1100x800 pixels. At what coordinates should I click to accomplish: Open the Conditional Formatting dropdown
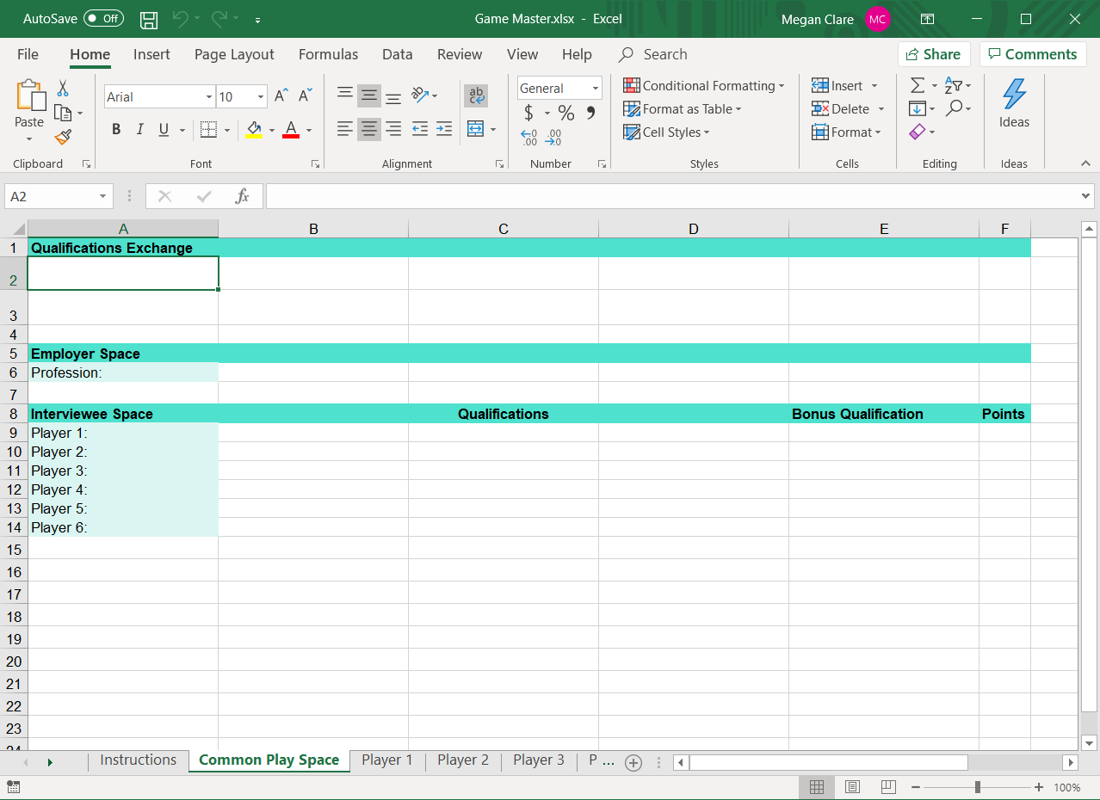click(x=703, y=86)
